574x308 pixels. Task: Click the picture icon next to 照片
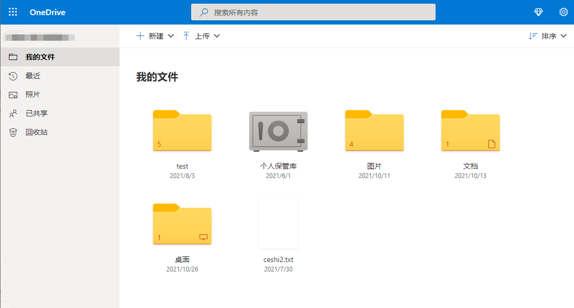pos(13,94)
